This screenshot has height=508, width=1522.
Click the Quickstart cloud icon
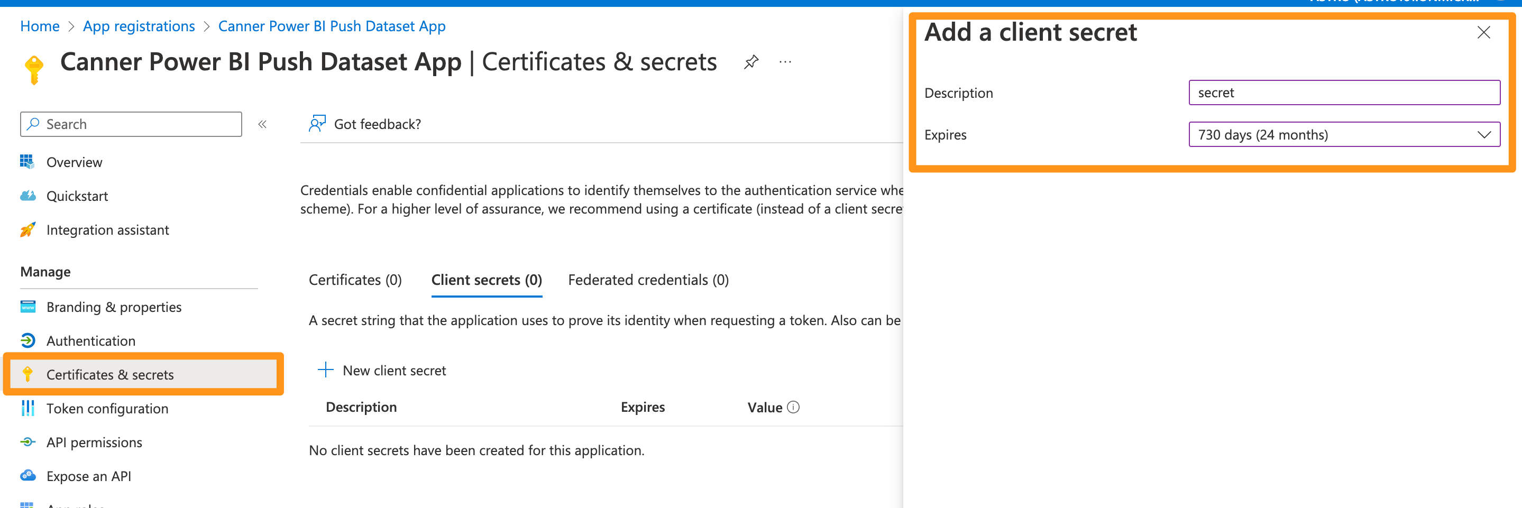click(27, 196)
